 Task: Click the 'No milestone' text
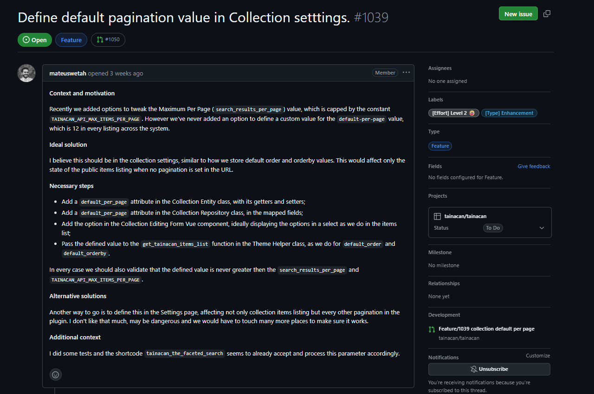point(444,265)
